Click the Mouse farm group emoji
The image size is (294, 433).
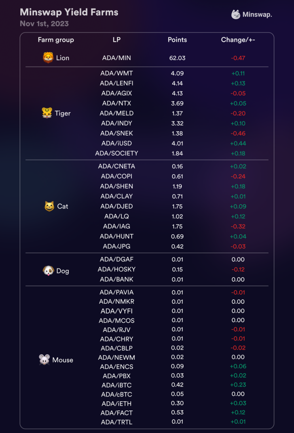[44, 360]
